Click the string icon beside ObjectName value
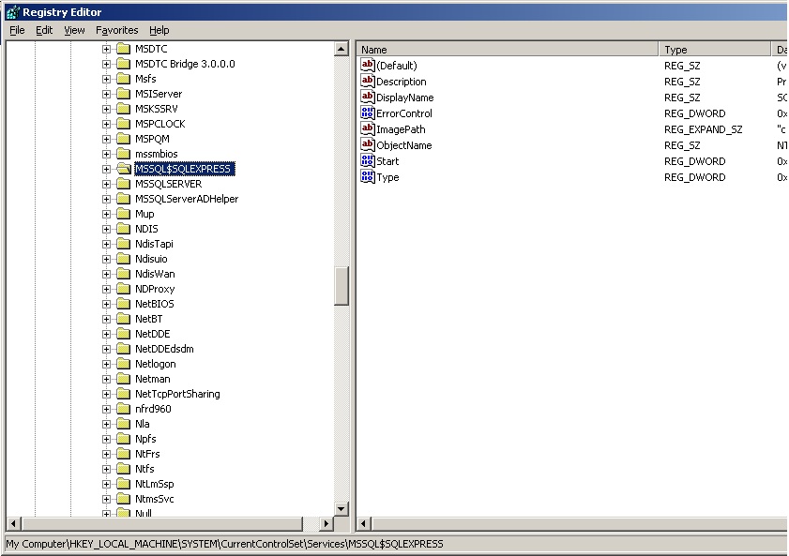This screenshot has height=556, width=789. (368, 144)
